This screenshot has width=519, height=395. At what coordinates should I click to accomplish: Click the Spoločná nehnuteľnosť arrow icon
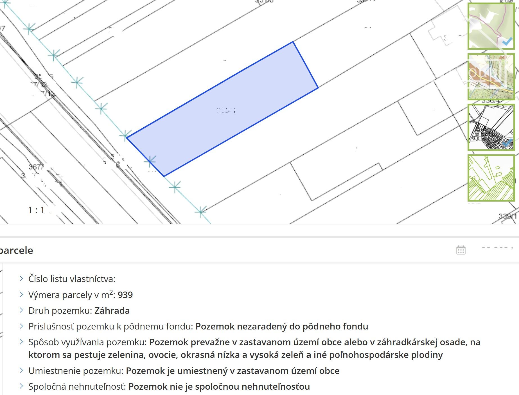coord(21,386)
